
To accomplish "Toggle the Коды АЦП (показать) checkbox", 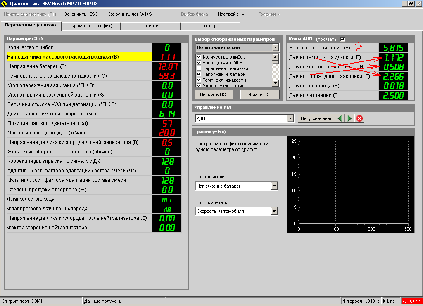I will point(342,39).
